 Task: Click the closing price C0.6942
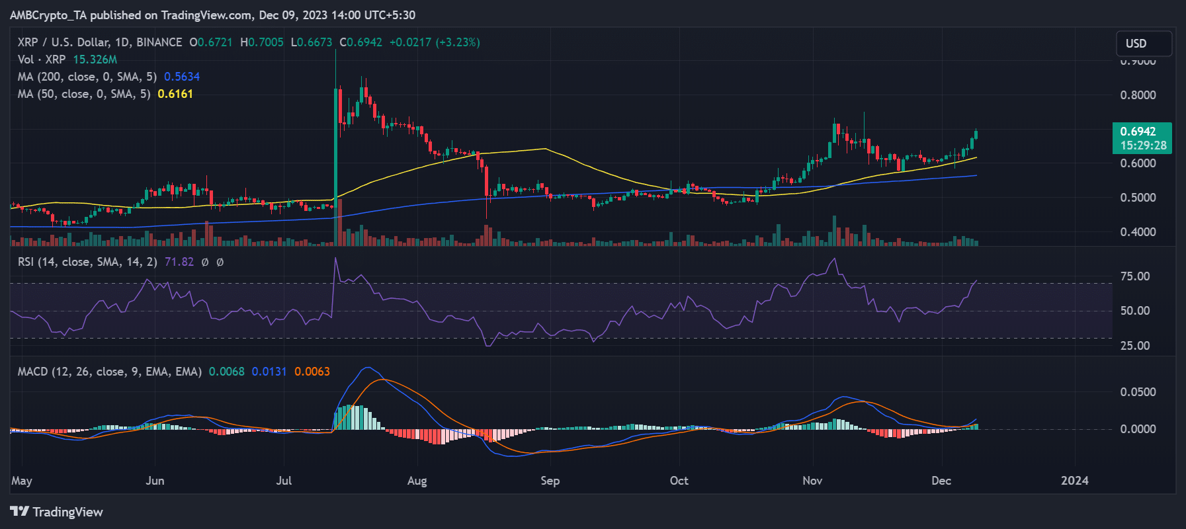click(x=361, y=42)
